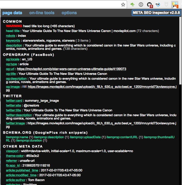Click the OPENGRAPH (FaceBook) section heading

click(x=28, y=55)
